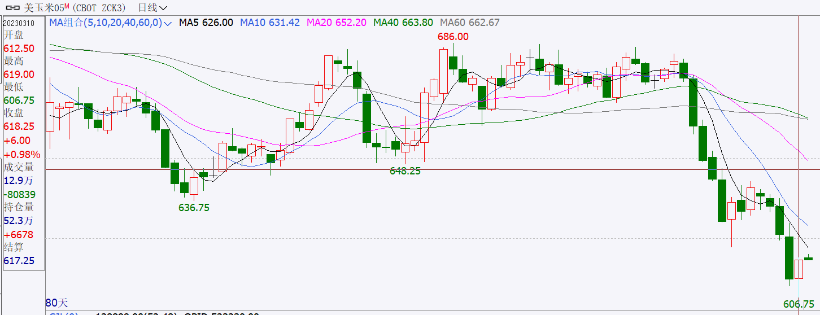Select the 美玉米05 (CBOT ZCK3) contract title
Viewport: 820px width, 315px height.
tap(76, 8)
